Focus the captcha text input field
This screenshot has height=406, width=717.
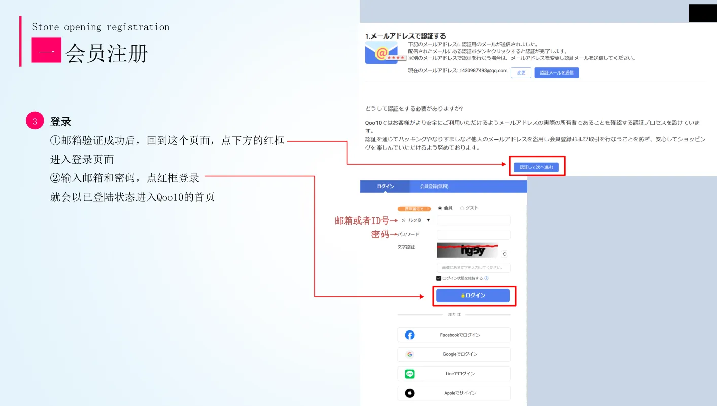point(474,268)
